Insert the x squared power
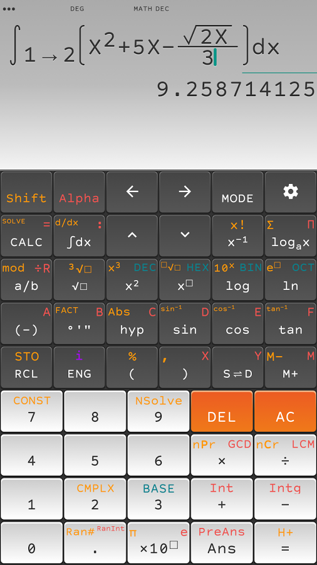Image resolution: width=317 pixels, height=565 pixels. [132, 279]
